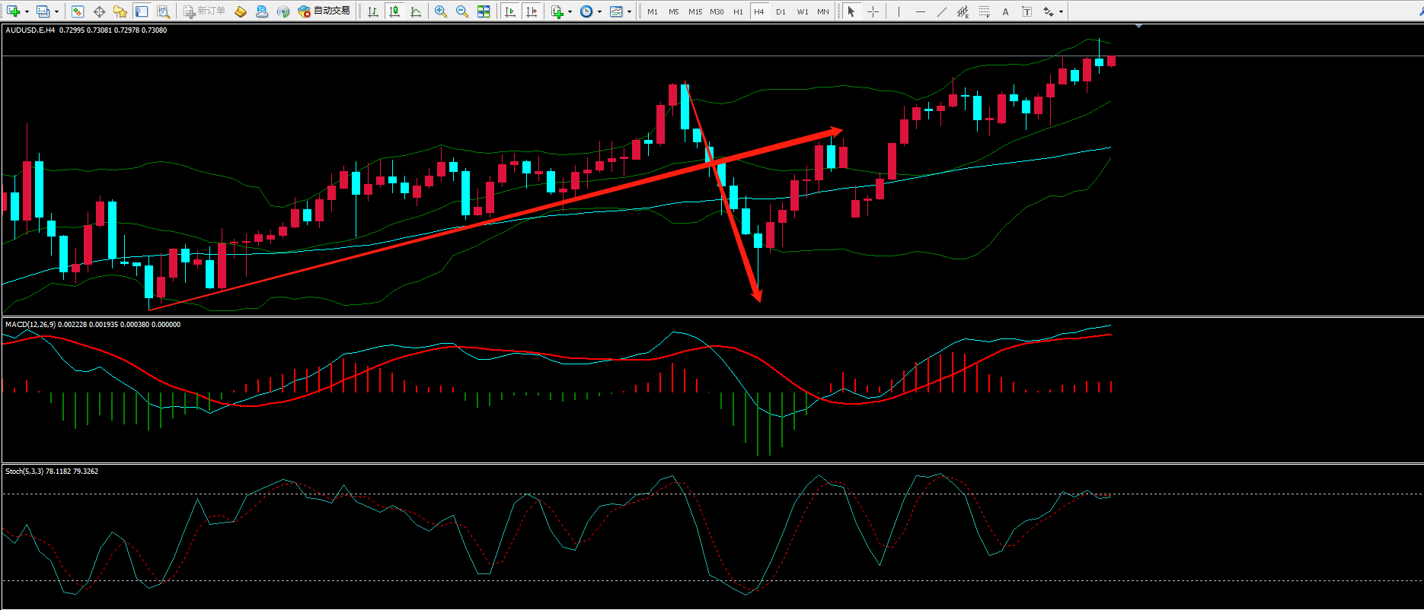Open the Navigator folder-star icon
1424x610 pixels.
120,11
